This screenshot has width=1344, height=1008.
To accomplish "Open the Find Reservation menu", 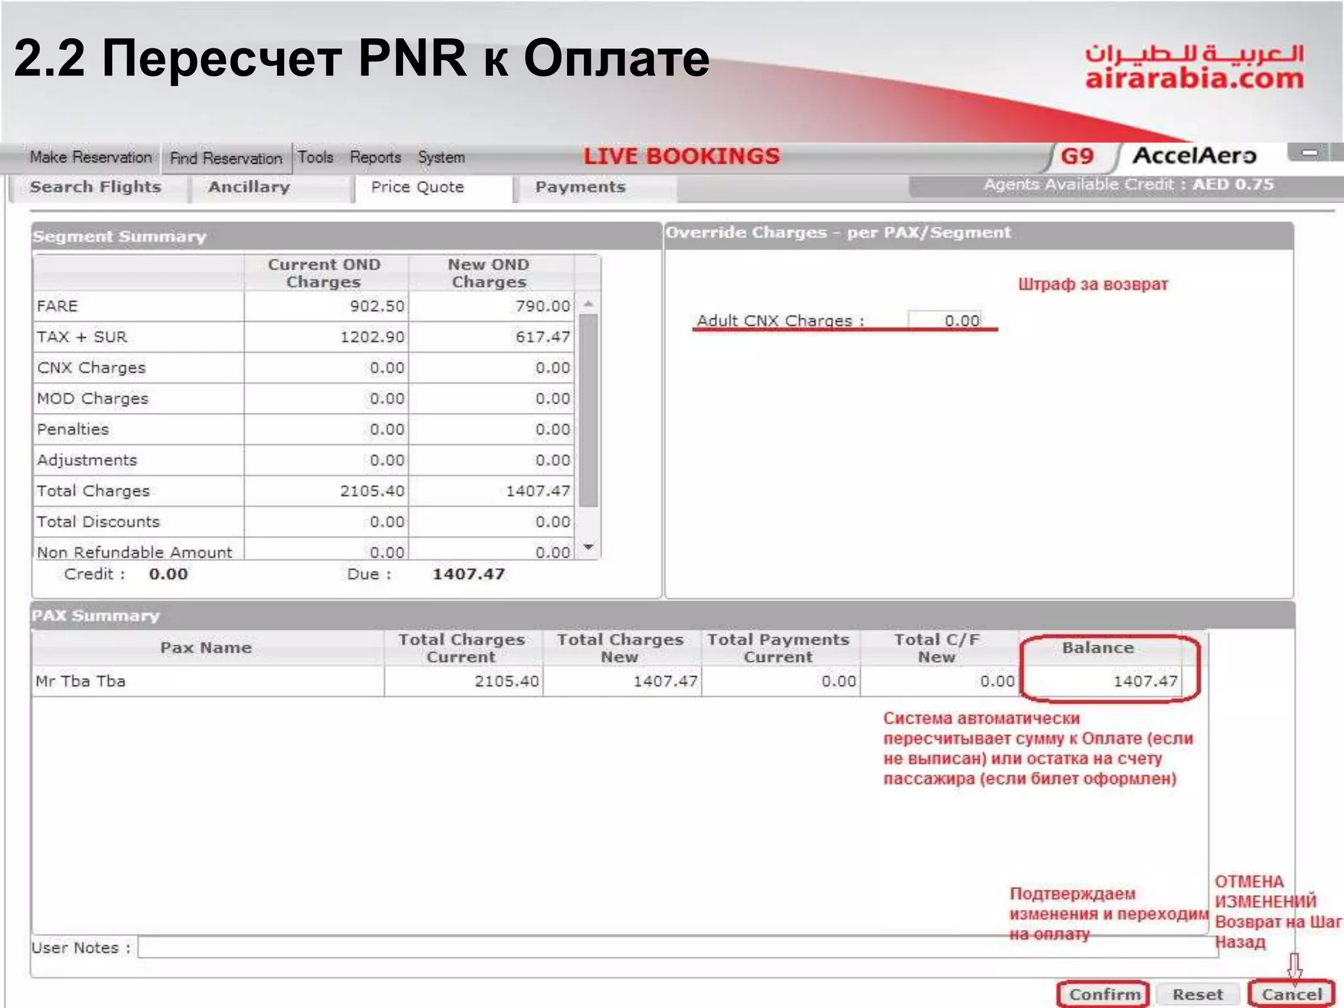I will (226, 158).
